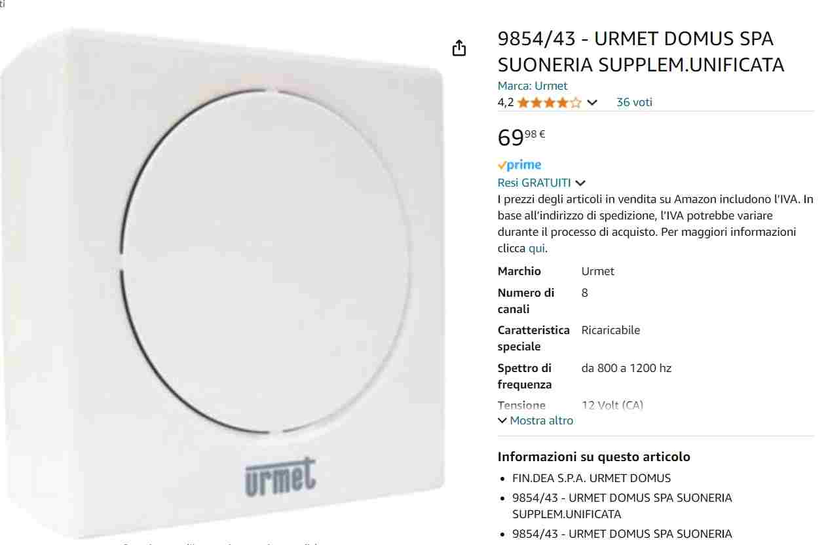This screenshot has width=826, height=545.
Task: Expand the Resi GRATUITI details
Action: (535, 183)
